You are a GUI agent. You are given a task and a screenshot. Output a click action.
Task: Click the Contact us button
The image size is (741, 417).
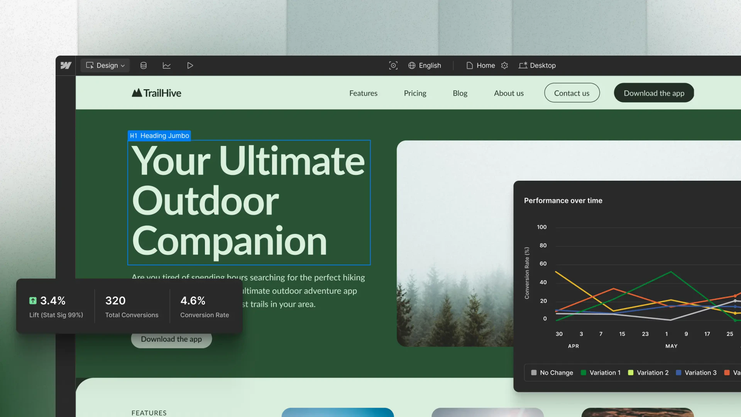[572, 93]
